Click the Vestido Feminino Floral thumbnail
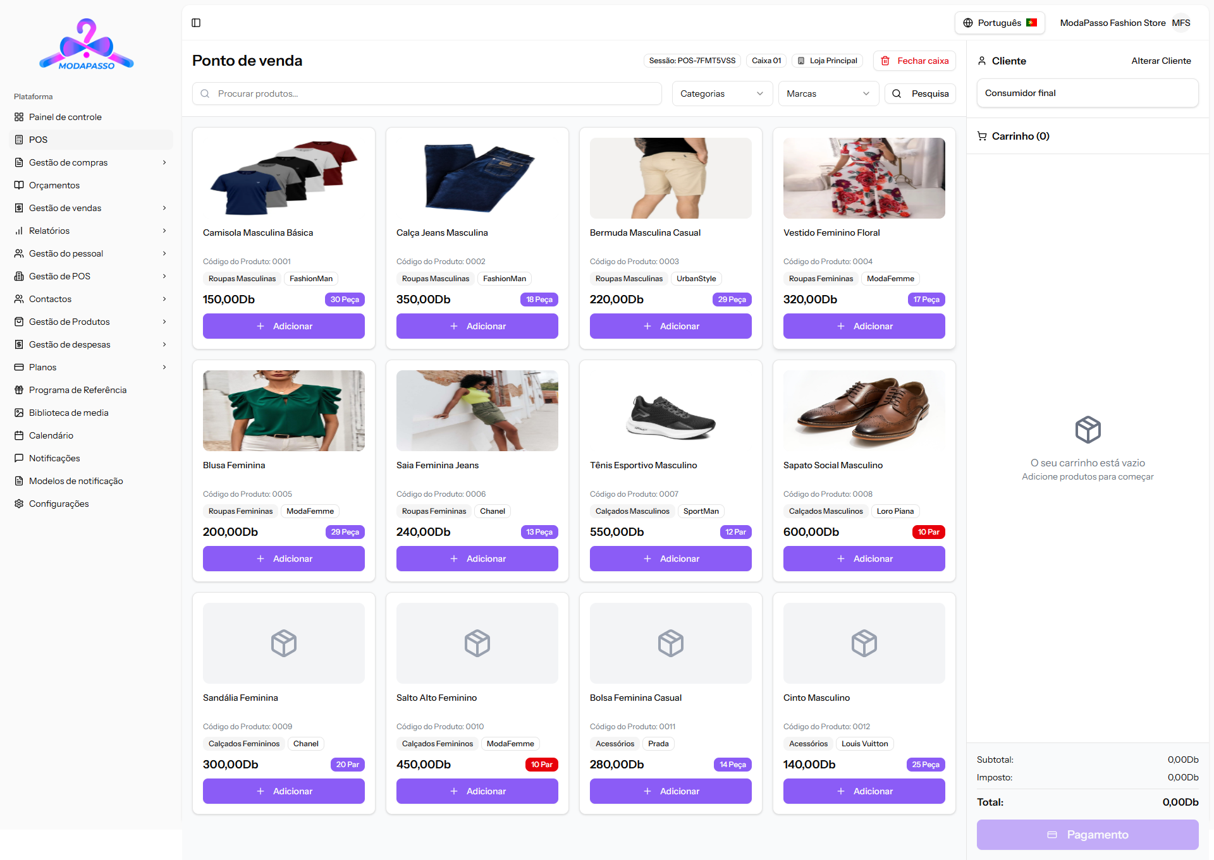This screenshot has height=860, width=1214. (x=864, y=178)
